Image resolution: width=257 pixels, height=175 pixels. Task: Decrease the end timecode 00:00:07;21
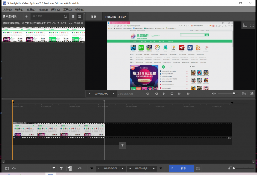130,169
